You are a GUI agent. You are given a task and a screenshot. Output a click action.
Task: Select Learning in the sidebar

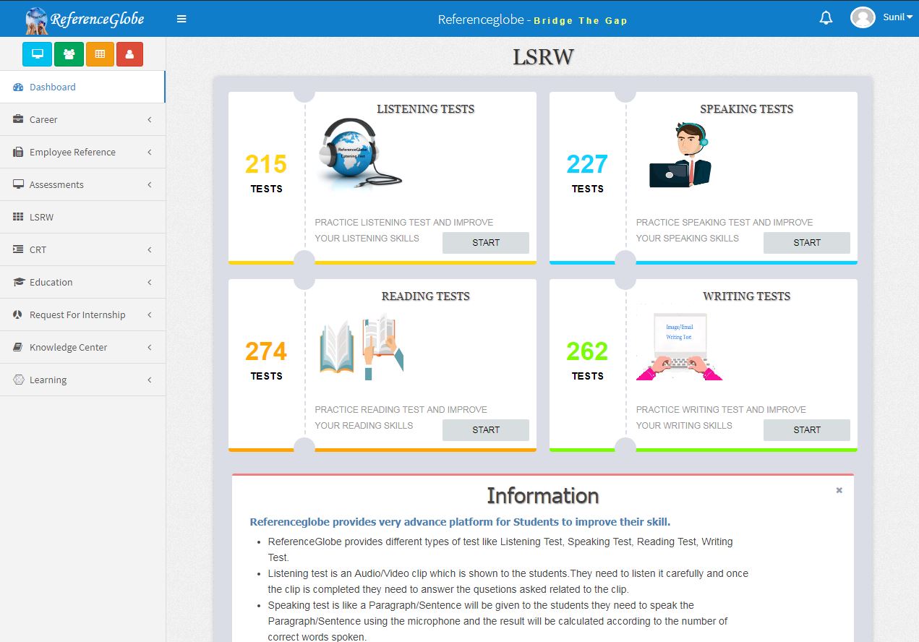82,380
